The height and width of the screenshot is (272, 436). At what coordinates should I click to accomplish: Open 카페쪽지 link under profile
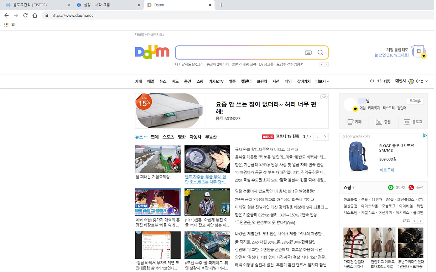click(374, 108)
